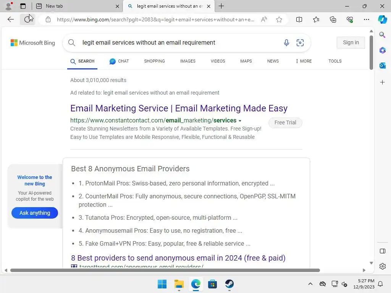Open split screen icon
This screenshot has height=293, width=391.
299,19
